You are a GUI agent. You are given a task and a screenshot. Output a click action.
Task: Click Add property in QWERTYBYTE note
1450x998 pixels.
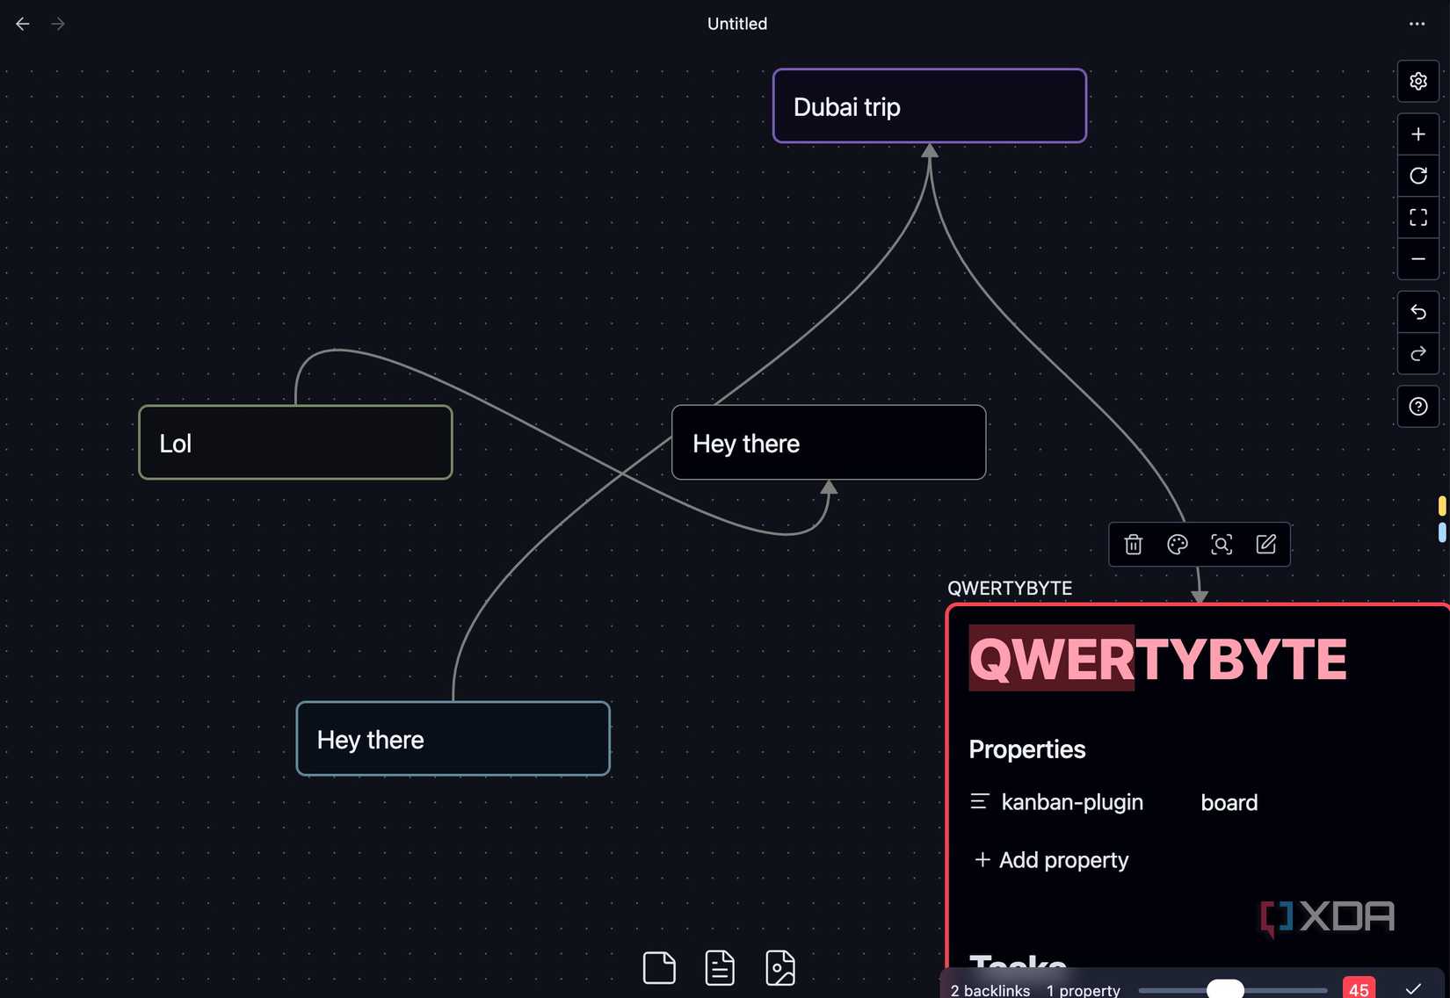[x=1052, y=860]
